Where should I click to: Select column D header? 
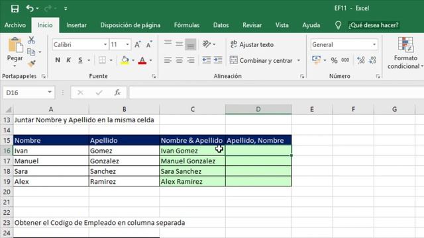tap(258, 109)
